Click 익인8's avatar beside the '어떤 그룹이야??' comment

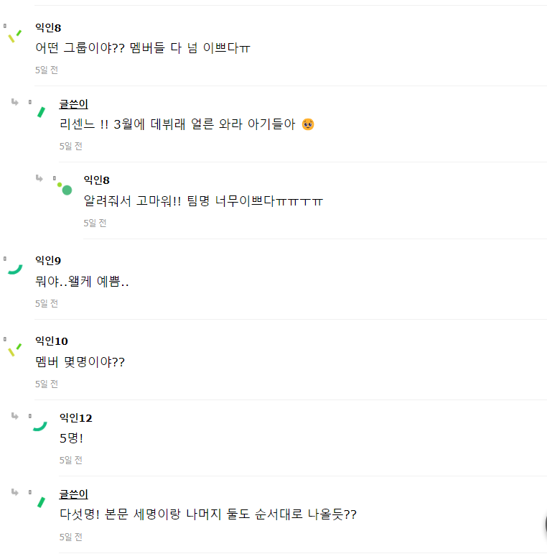point(14,35)
